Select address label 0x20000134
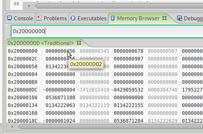Viewport: 203px width, 134px height. tap(23, 105)
